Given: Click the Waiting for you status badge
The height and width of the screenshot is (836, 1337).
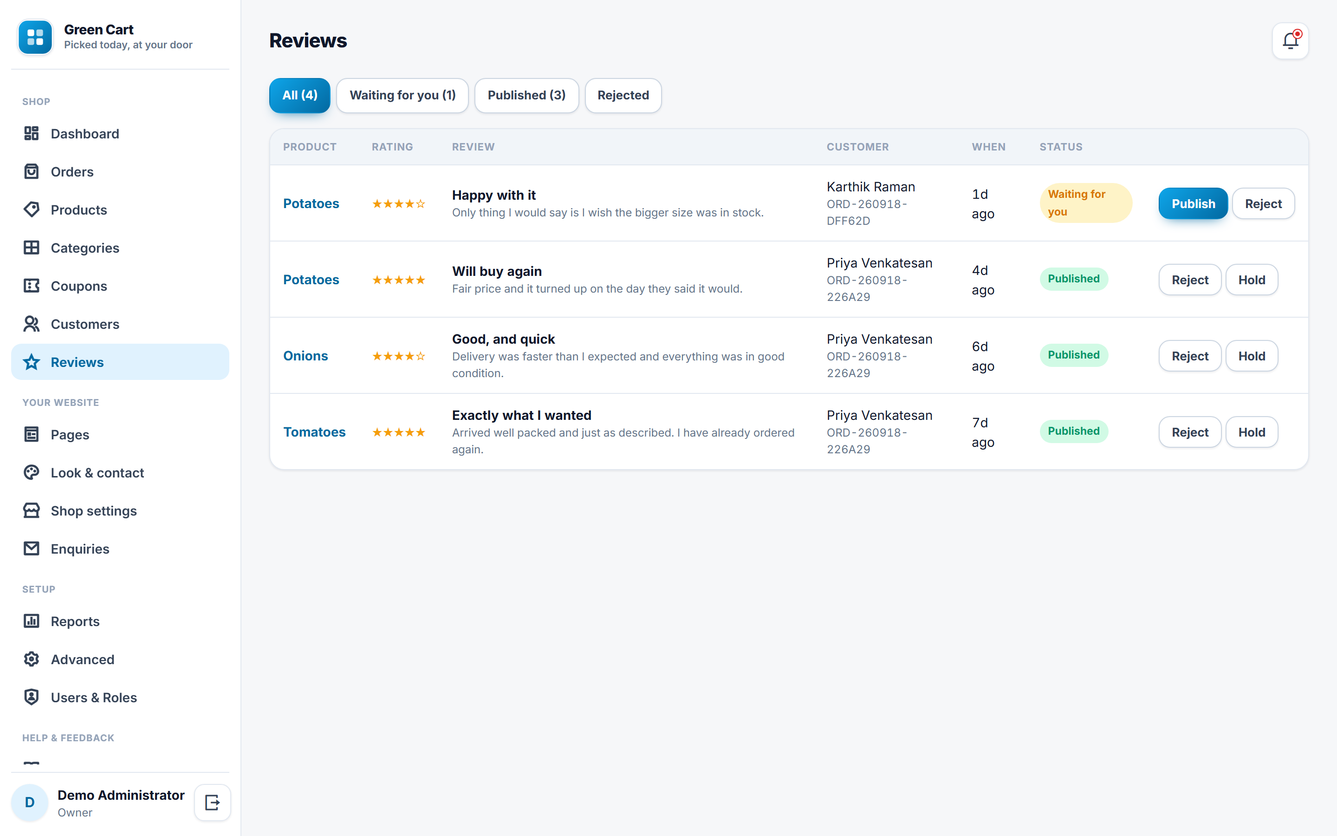Looking at the screenshot, I should click(1086, 203).
